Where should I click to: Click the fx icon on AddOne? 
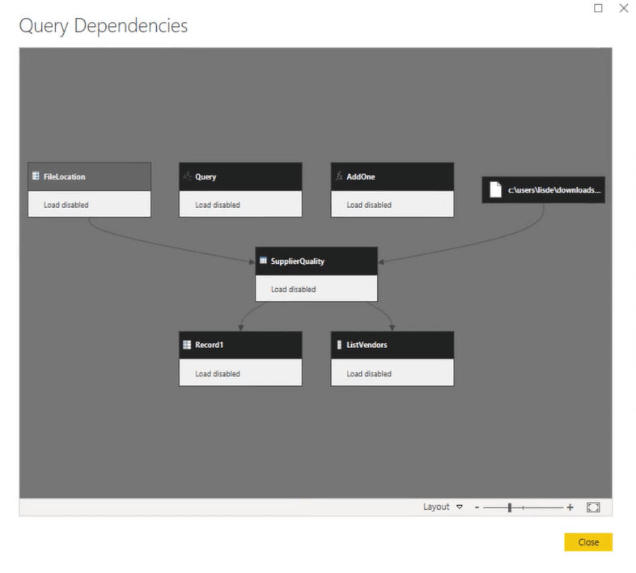pyautogui.click(x=339, y=176)
